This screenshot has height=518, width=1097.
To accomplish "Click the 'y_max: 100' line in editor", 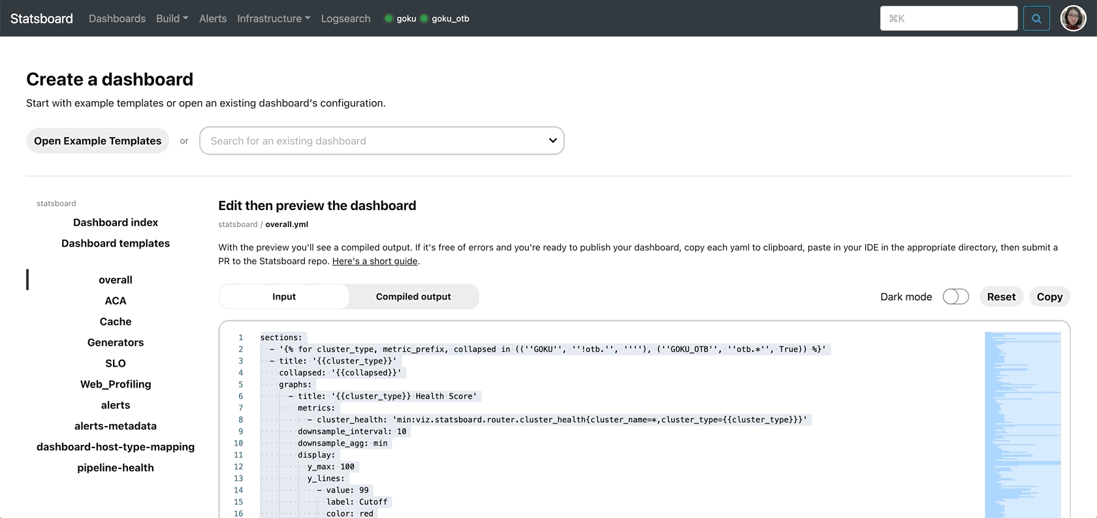I will tap(331, 466).
